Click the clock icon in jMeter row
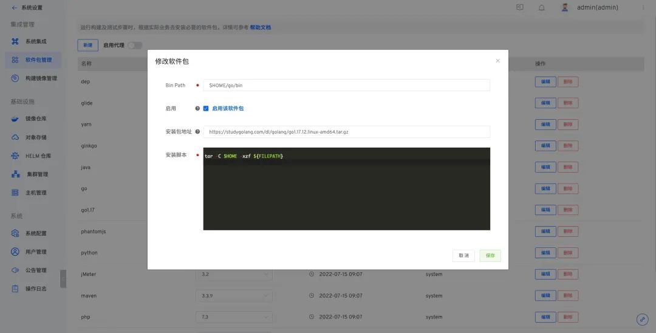Viewport: 656px width, 333px height. tap(311, 275)
